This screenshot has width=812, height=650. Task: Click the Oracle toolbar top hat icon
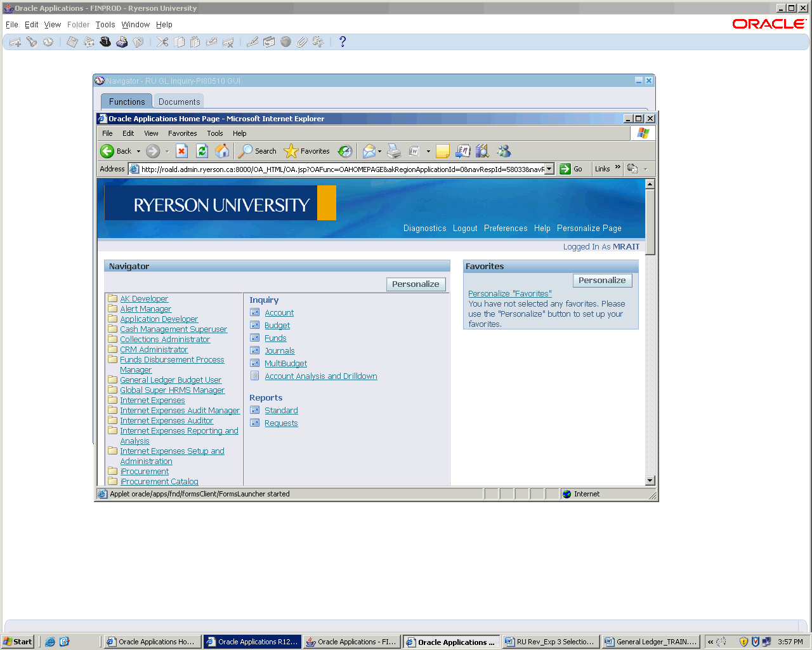tap(105, 42)
